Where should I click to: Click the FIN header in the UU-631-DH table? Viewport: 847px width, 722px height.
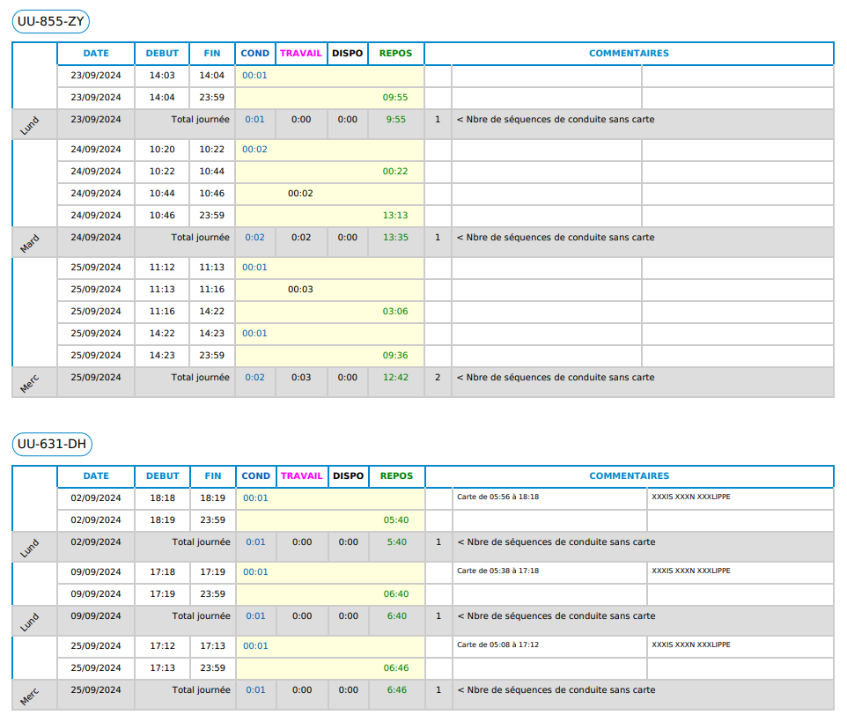click(x=213, y=476)
